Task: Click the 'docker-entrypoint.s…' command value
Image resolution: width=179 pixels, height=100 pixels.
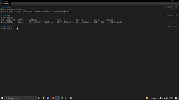Action: pos(41,22)
